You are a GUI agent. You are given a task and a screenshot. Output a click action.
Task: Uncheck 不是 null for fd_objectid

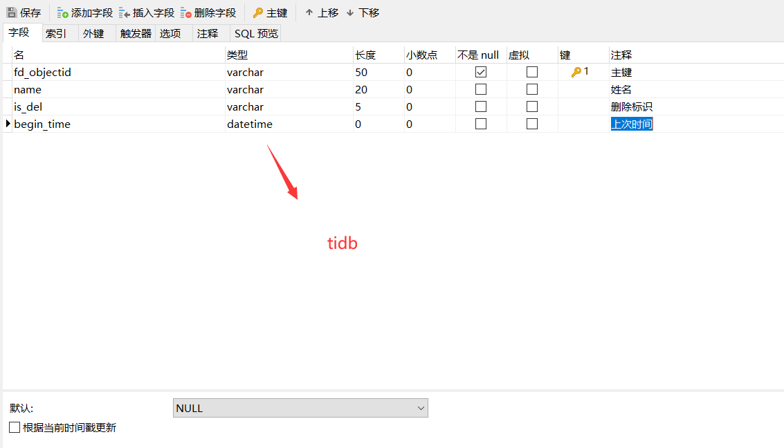click(x=480, y=72)
